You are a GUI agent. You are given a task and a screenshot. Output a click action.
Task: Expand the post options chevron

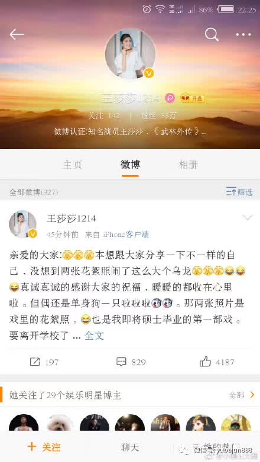[247, 218]
